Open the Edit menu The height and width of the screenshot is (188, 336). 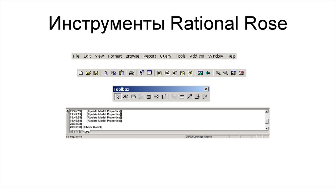click(87, 56)
